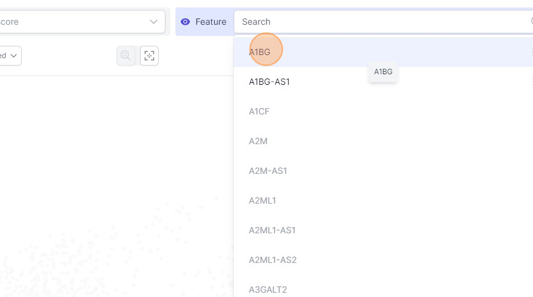The height and width of the screenshot is (297, 533).
Task: Choose A2M-AS1 from the list
Action: tap(268, 171)
